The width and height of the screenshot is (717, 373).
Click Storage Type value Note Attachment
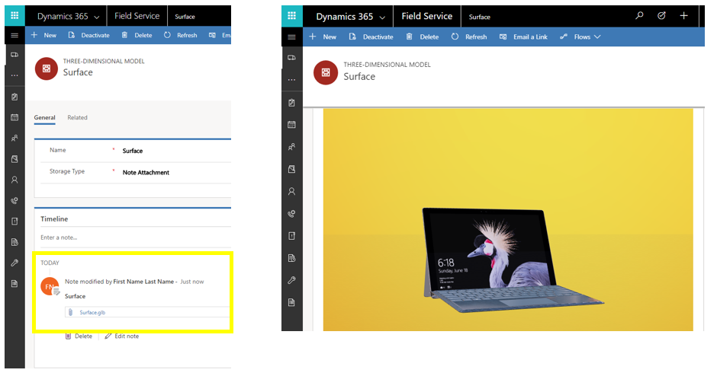click(146, 173)
